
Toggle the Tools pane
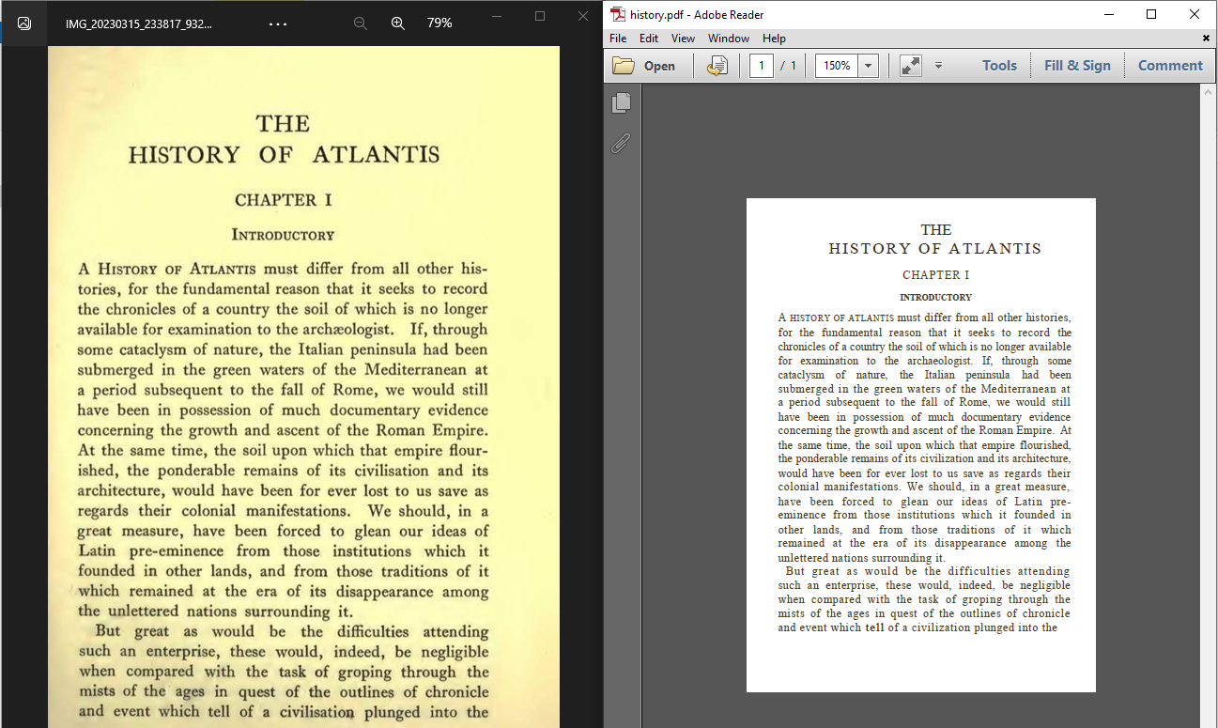(x=999, y=66)
